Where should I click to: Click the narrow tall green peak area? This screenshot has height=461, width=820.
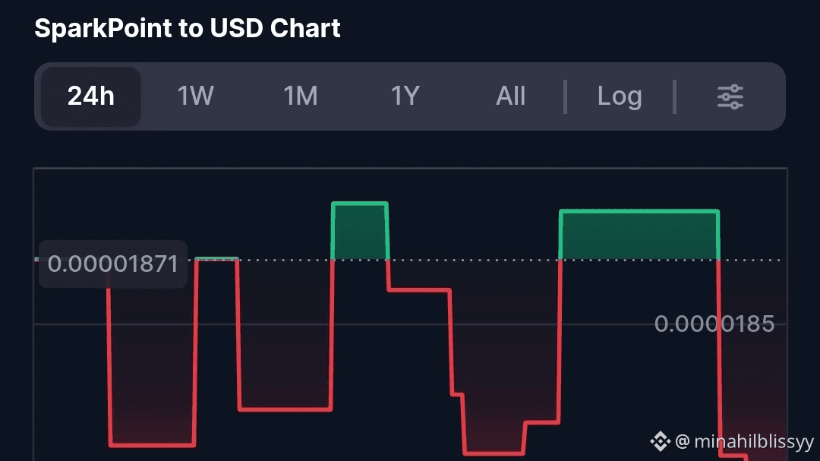click(359, 231)
